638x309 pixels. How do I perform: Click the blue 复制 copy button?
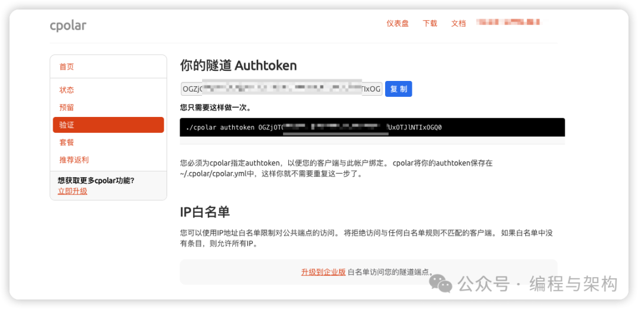point(398,89)
